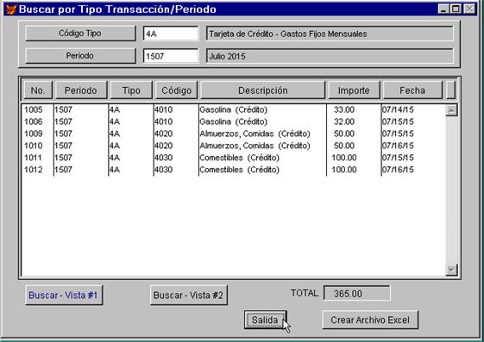
Task: Click the Periodo column header in table
Action: coord(81,90)
